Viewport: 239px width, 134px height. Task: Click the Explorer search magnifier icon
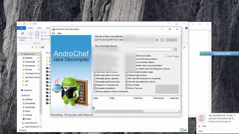pyautogui.click(x=184, y=48)
